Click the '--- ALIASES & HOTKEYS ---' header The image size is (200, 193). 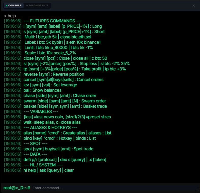point(41,127)
